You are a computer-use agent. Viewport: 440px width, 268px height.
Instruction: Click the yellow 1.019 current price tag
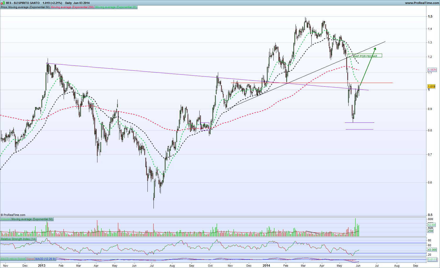tap(431, 86)
